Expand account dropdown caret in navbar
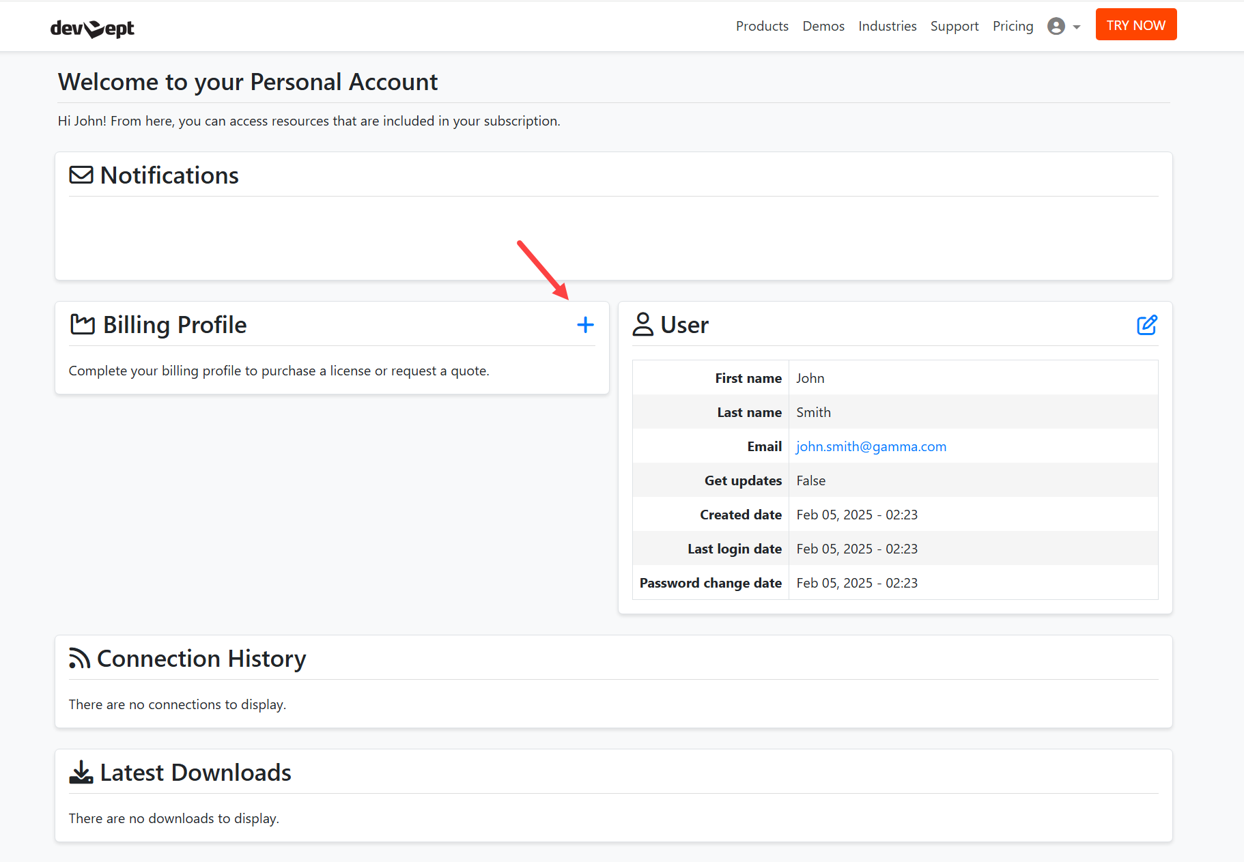Viewport: 1244px width, 862px height. click(x=1077, y=27)
